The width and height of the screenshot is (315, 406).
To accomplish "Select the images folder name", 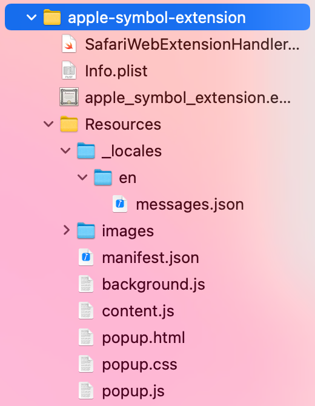I will click(x=128, y=231).
